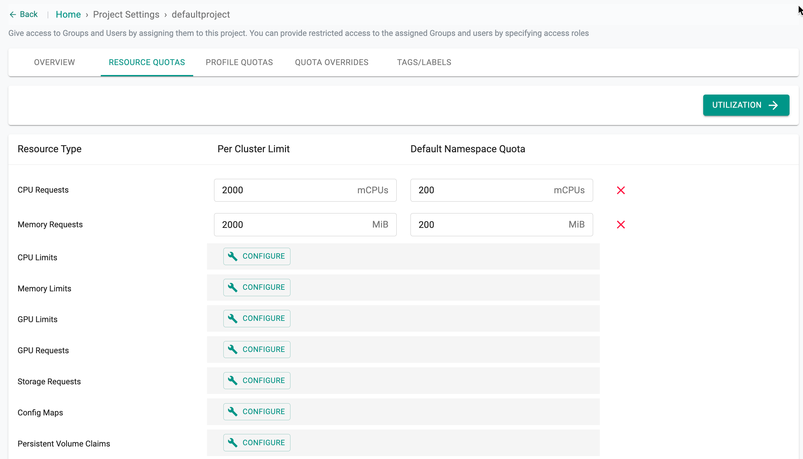
Task: Click the wrench icon for Config Maps
Action: 233,412
